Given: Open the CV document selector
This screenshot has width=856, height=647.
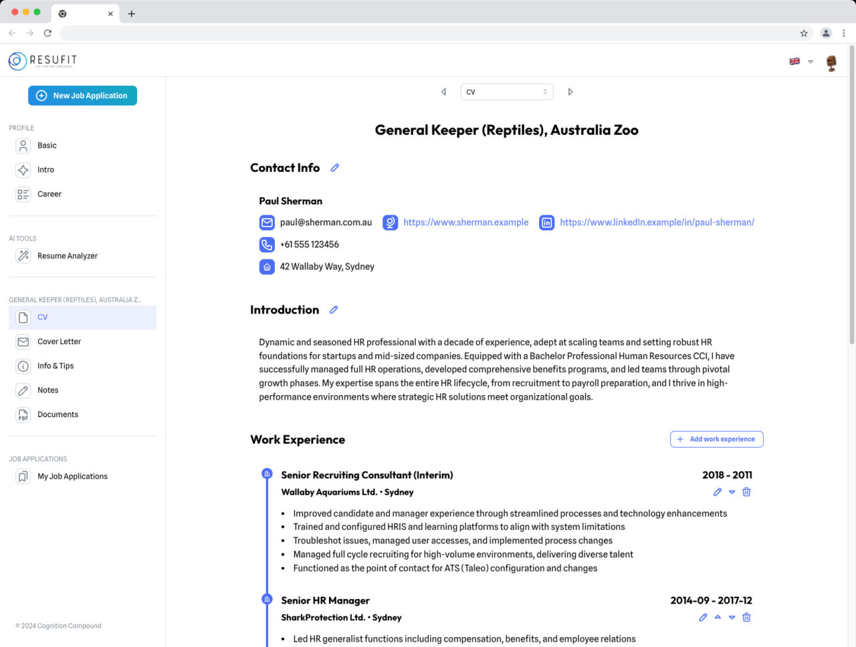Looking at the screenshot, I should click(x=506, y=92).
